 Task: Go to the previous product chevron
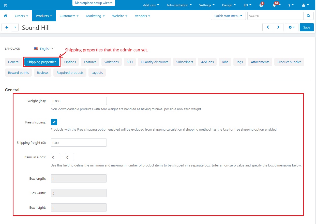pyautogui.click(x=268, y=27)
